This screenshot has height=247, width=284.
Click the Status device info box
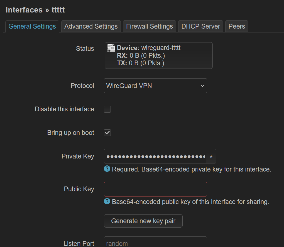(159, 56)
